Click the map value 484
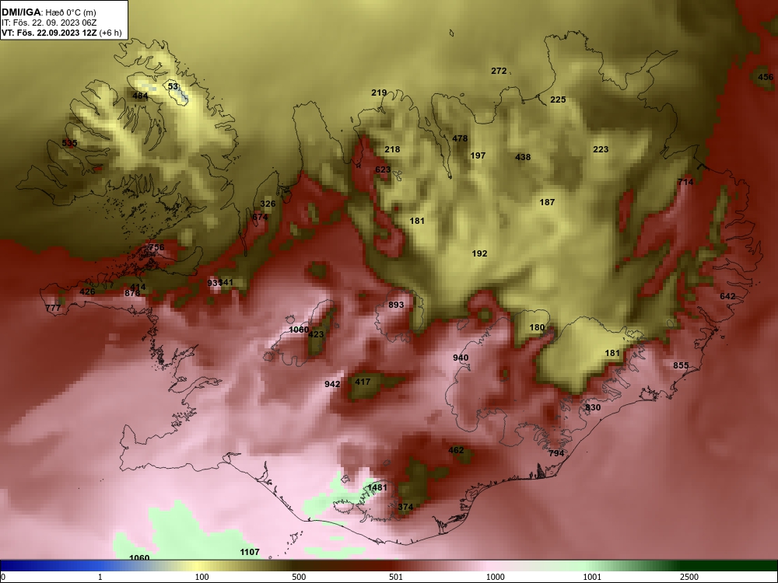 [x=140, y=96]
